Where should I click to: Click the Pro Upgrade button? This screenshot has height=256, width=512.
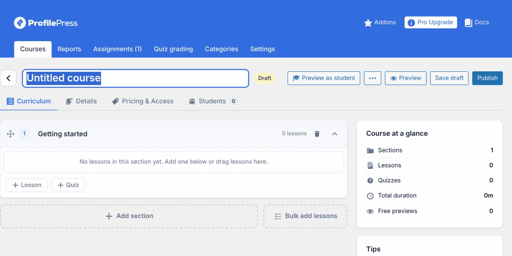pos(431,23)
